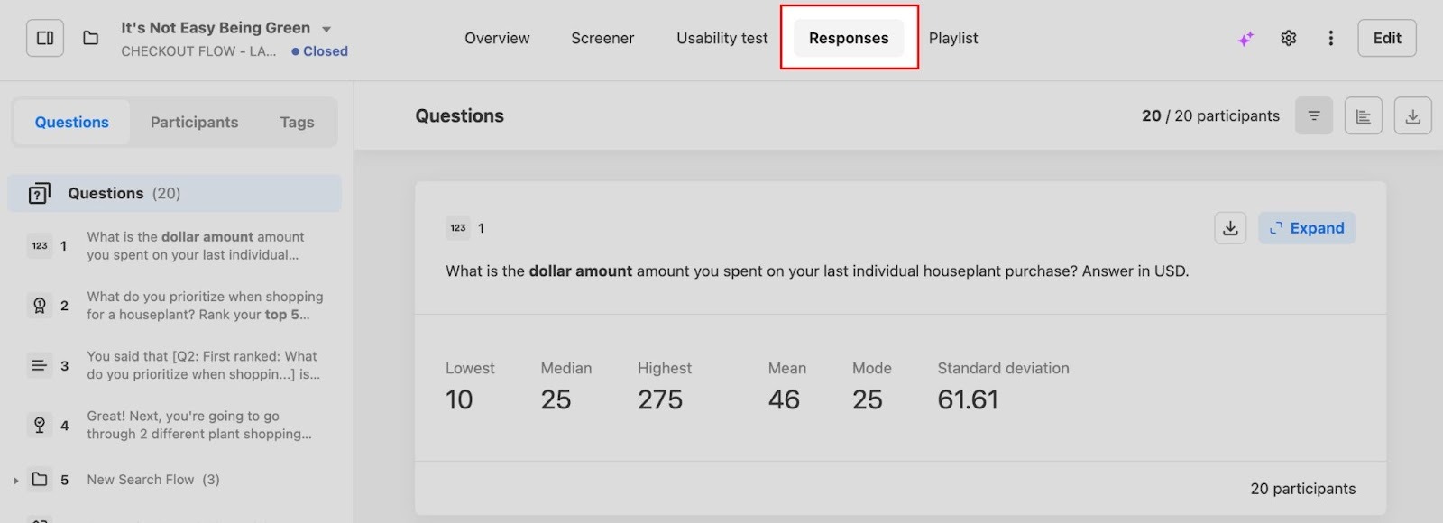Open the AI sparkle assistant icon

coord(1245,39)
